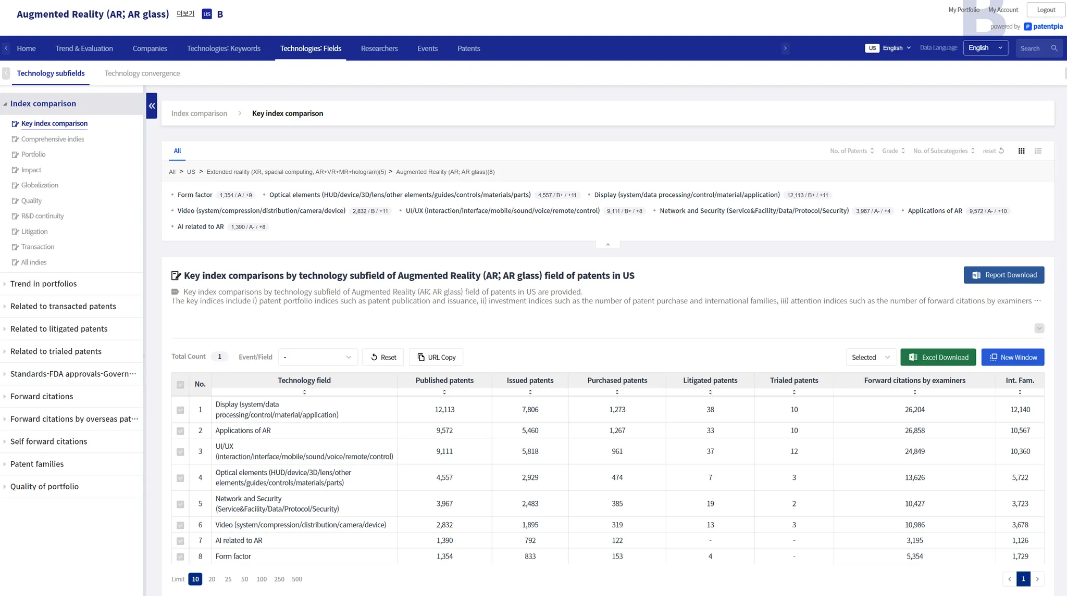Collapse subfield list with up chevron
This screenshot has width=1067, height=596.
click(x=607, y=244)
